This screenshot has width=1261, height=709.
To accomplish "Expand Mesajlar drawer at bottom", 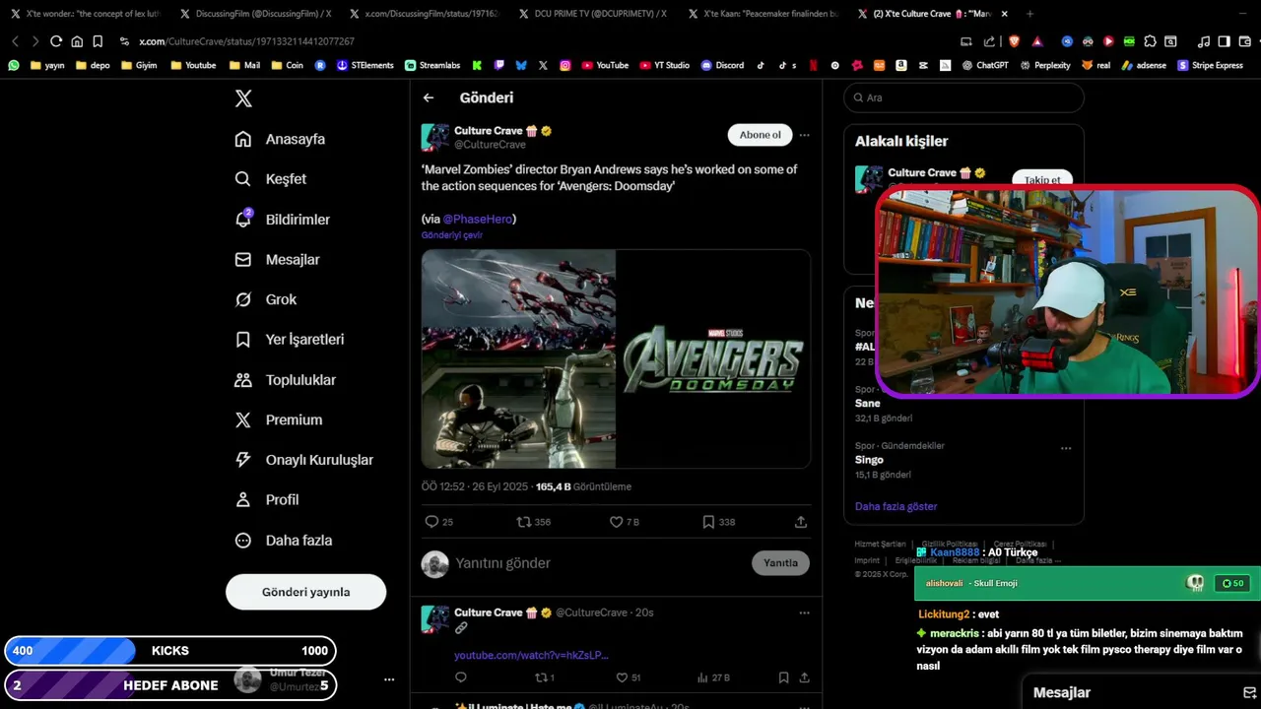I will pos(1141,692).
